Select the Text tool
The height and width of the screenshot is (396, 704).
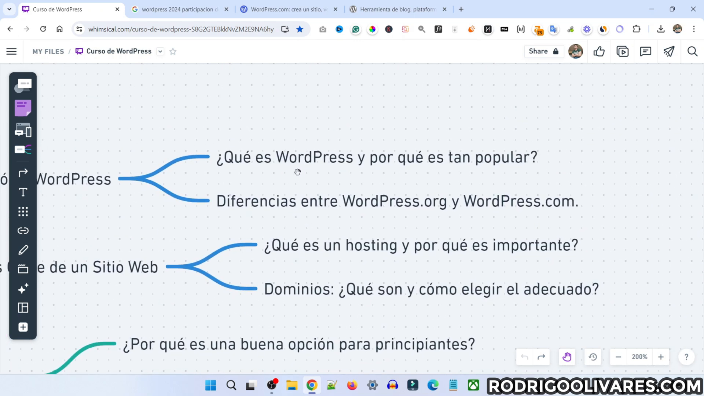(23, 192)
